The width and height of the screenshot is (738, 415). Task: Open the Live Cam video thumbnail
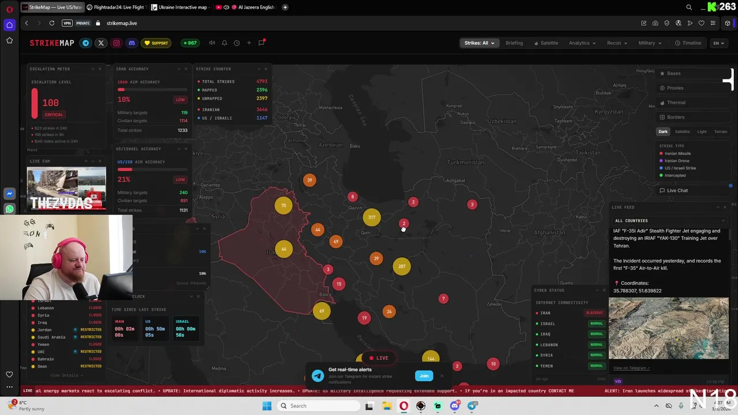67,189
